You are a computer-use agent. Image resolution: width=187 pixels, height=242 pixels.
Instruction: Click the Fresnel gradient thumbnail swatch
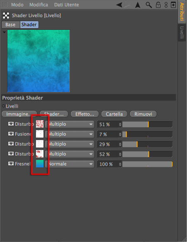[x=40, y=164]
